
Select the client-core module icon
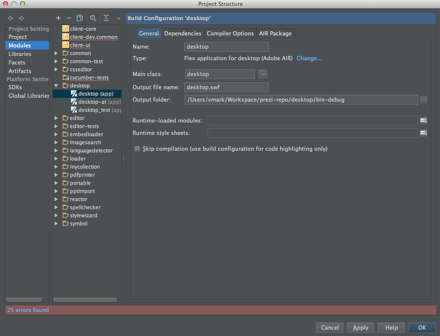66,29
